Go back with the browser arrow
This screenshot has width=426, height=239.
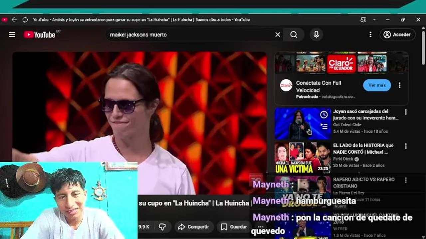pos(14,20)
